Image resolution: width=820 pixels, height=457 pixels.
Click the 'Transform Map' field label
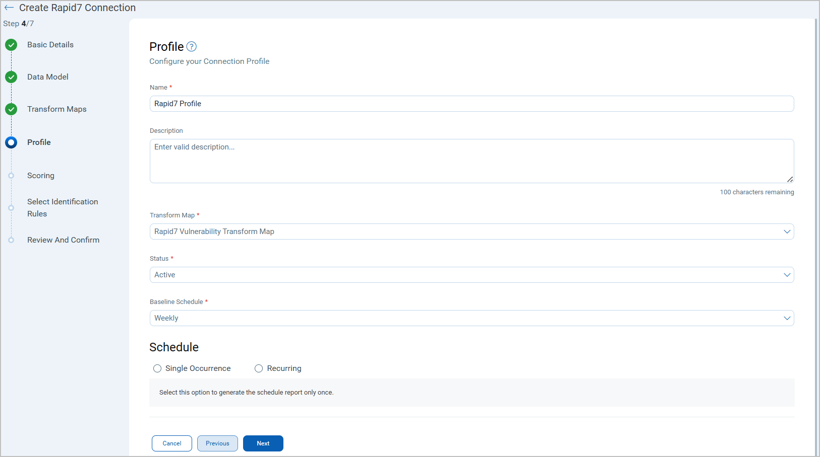click(x=172, y=215)
